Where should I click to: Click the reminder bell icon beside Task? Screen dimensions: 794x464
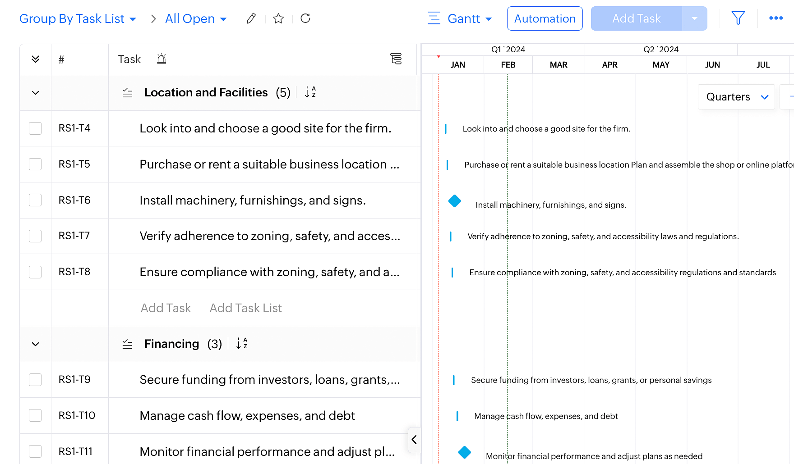(x=162, y=59)
